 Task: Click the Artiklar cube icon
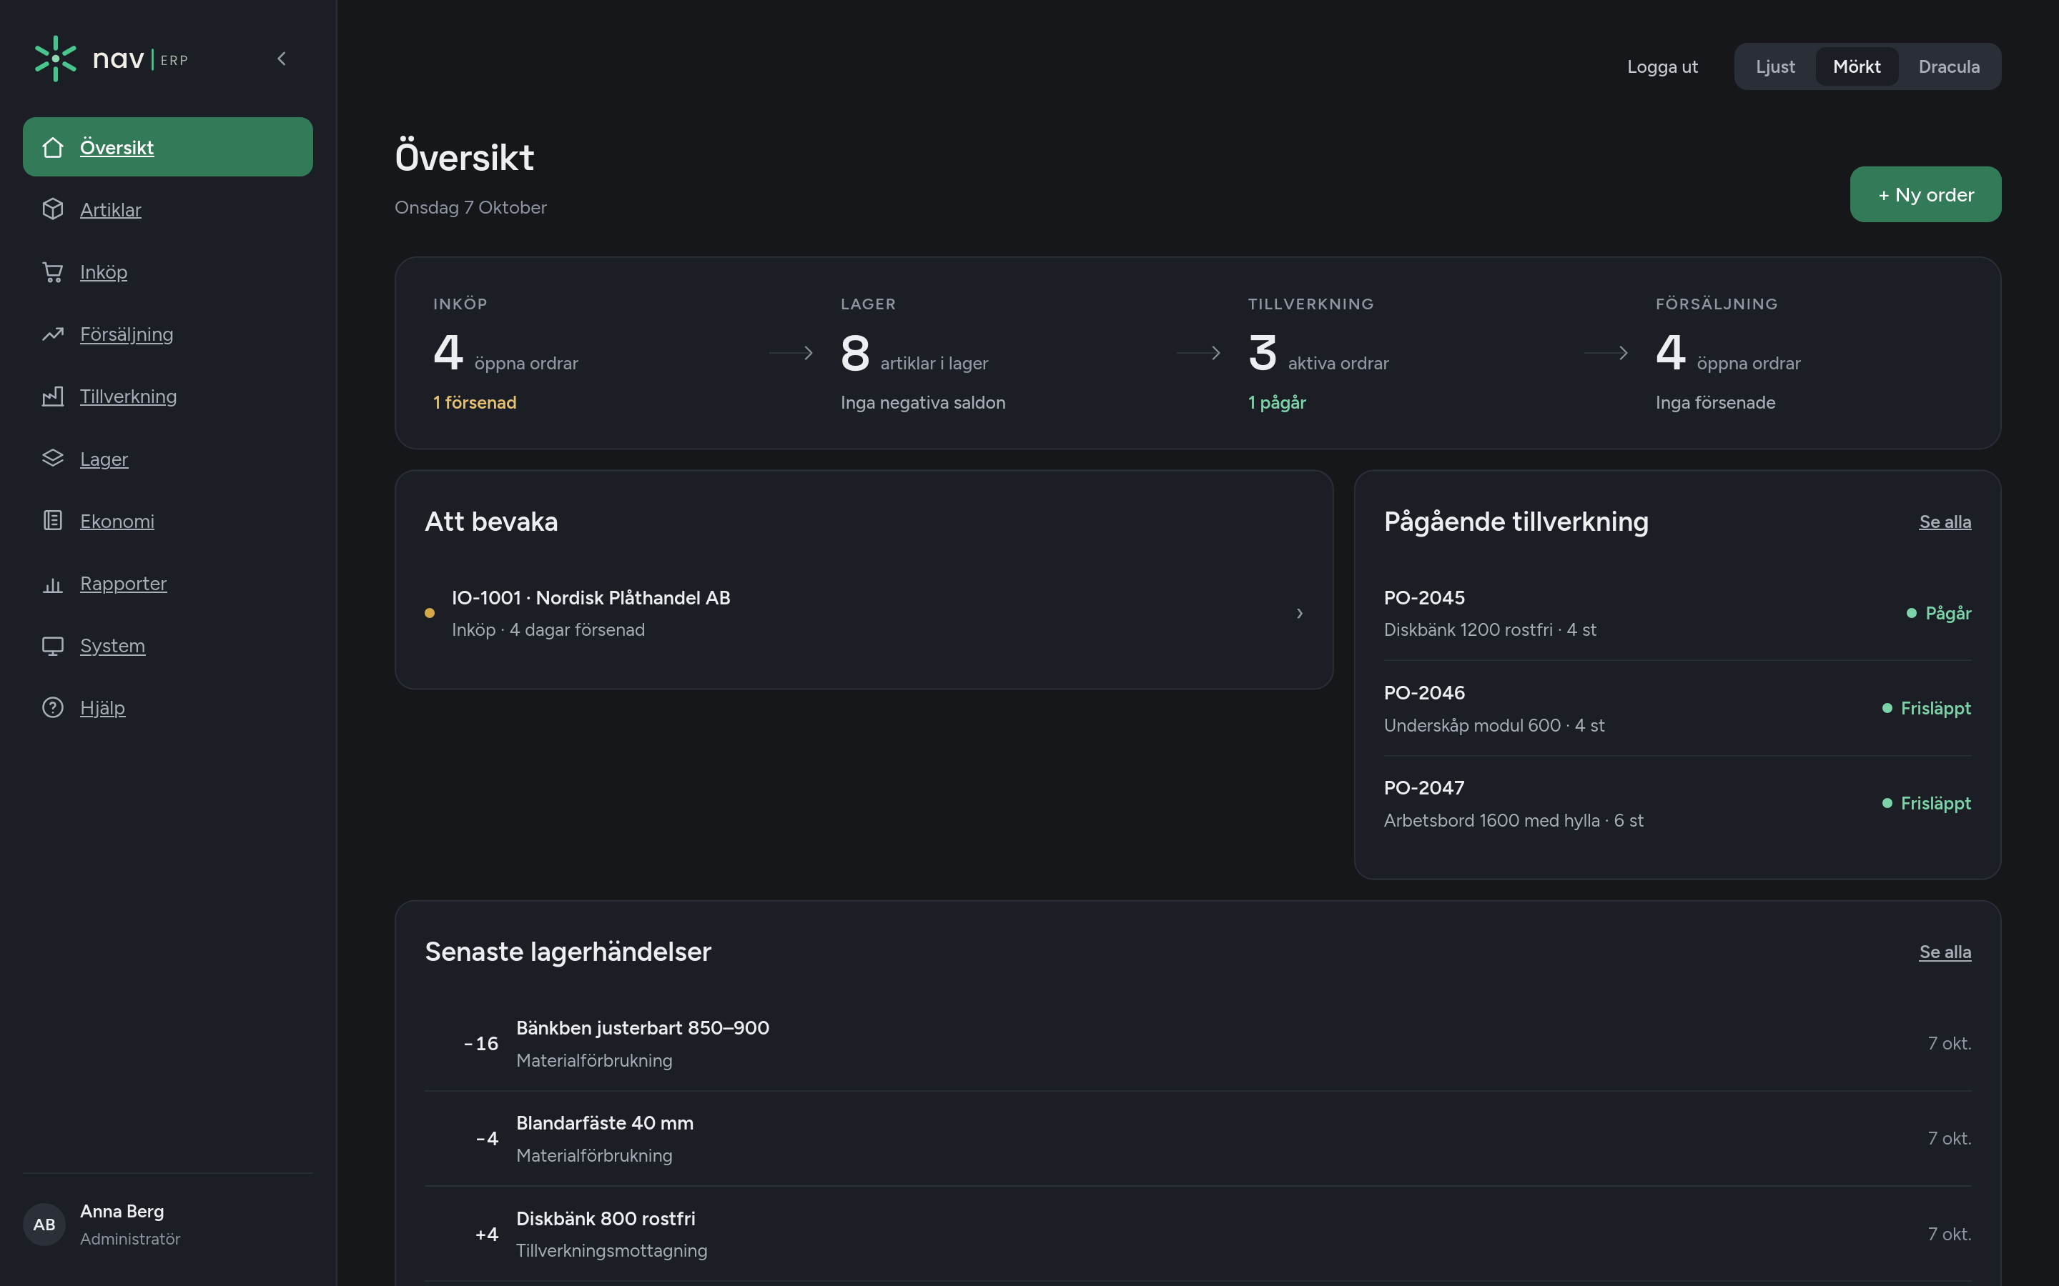click(53, 209)
